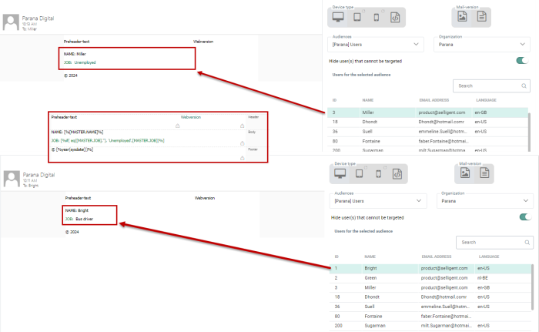The height and width of the screenshot is (332, 539).
Task: Click Webversion link in Miller email preview
Action: click(203, 40)
